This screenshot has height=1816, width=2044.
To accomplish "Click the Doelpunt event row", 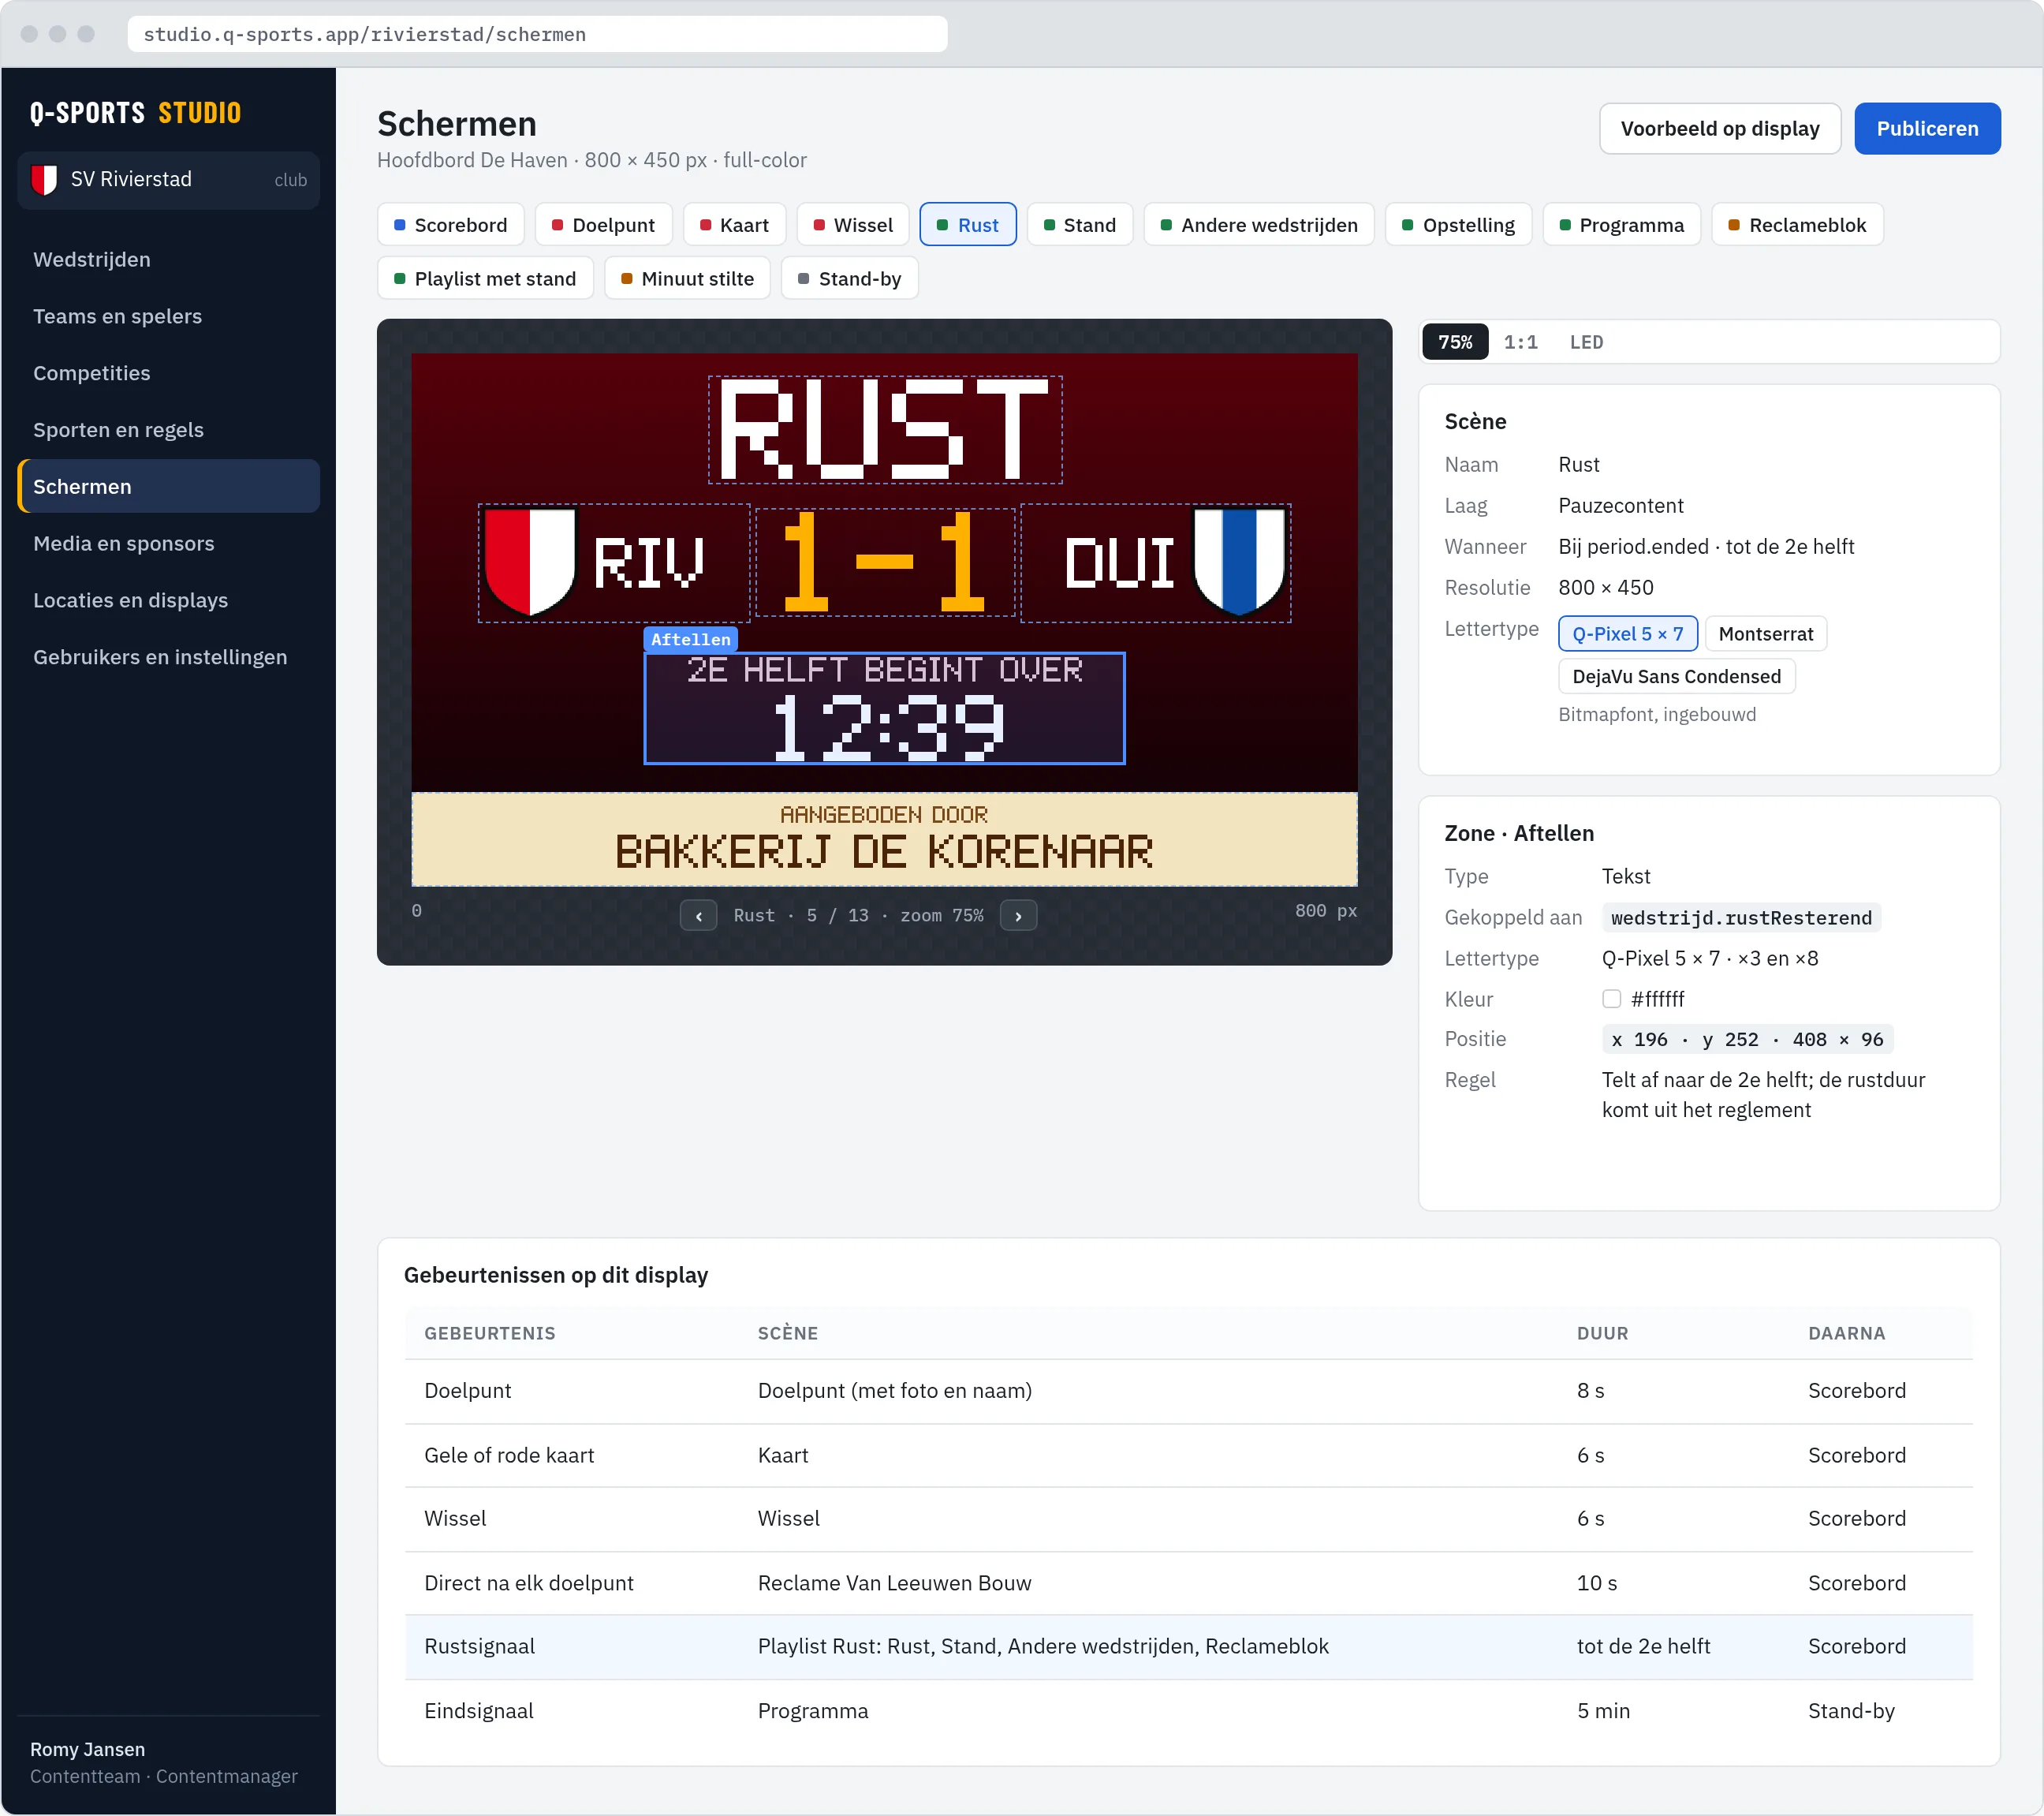I will 1188,1391.
